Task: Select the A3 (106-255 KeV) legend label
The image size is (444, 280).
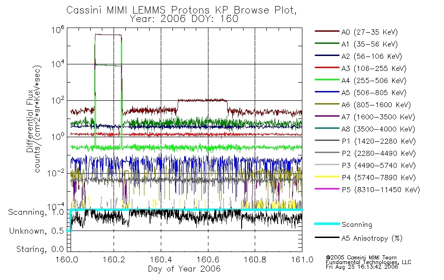Action: (374, 69)
